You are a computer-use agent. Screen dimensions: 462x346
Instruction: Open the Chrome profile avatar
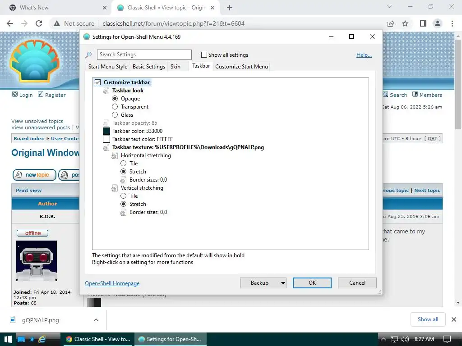[x=438, y=23]
